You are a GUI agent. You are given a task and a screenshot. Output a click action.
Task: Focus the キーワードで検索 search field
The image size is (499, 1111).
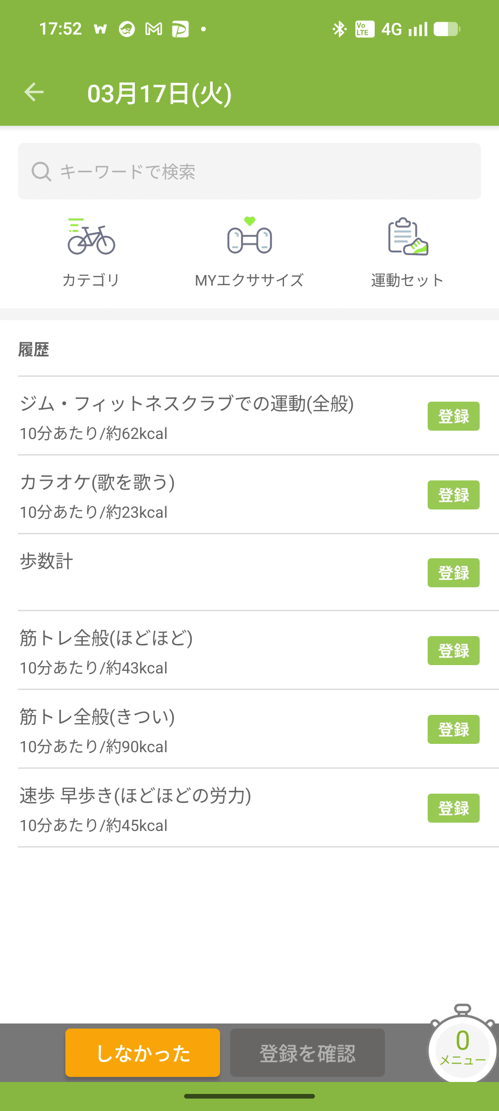pyautogui.click(x=258, y=171)
